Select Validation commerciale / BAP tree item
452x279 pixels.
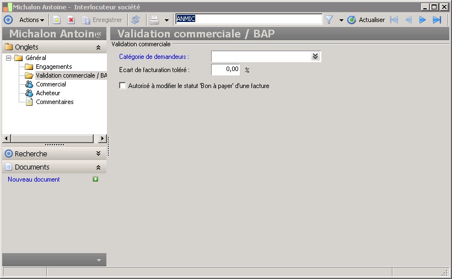point(71,75)
